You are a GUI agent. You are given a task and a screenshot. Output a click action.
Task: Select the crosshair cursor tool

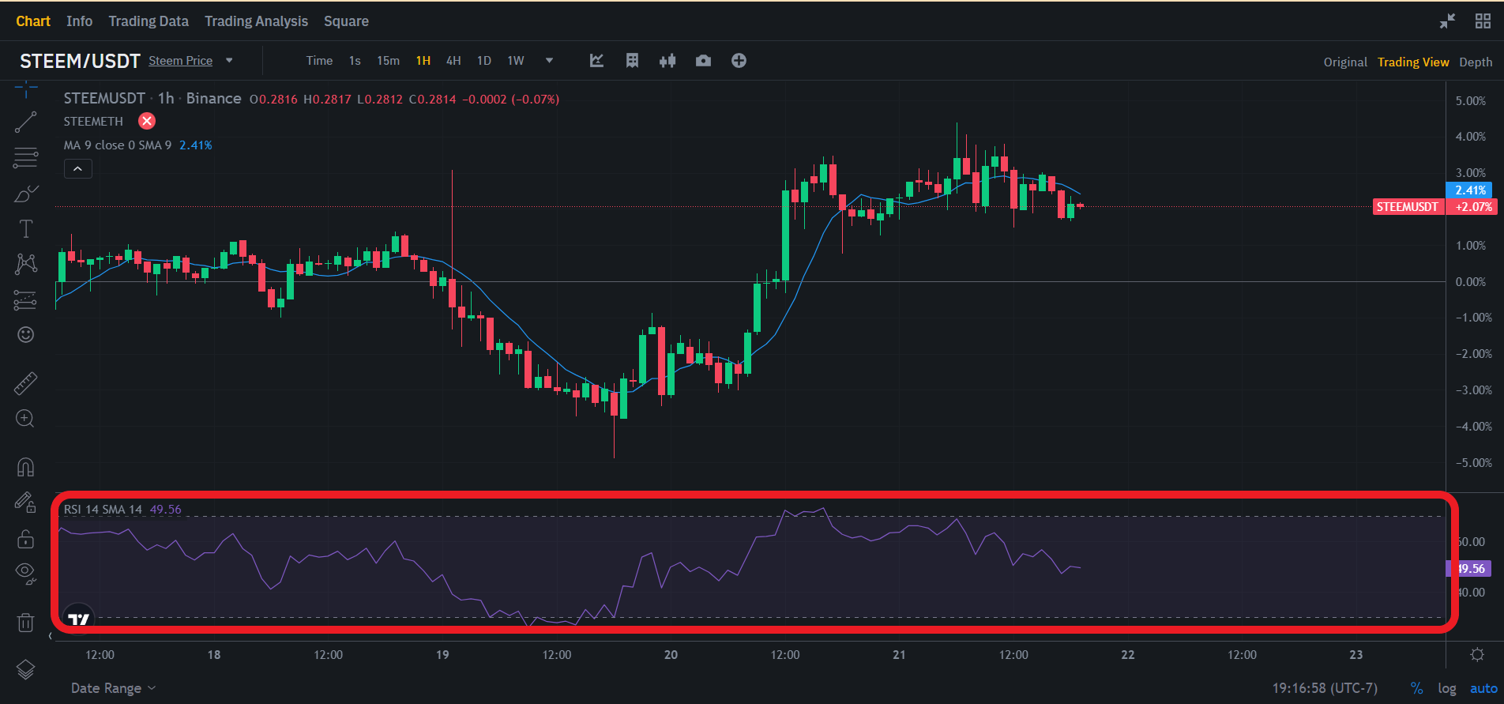click(25, 89)
